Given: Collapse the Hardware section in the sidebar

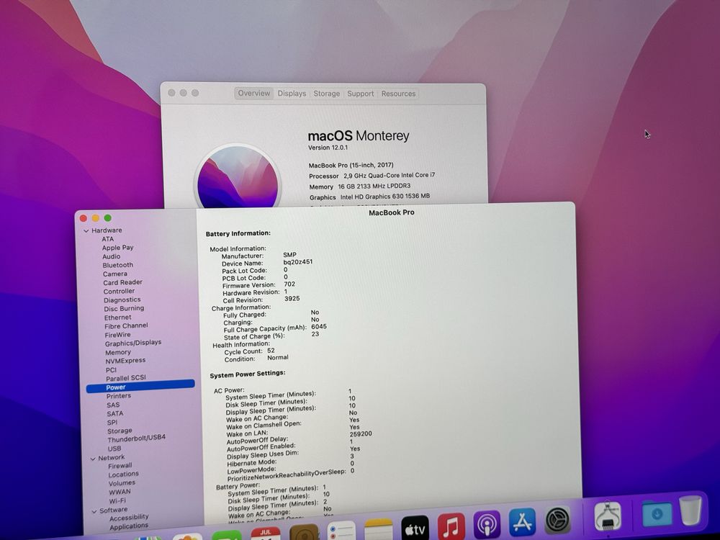Looking at the screenshot, I should pos(86,231).
